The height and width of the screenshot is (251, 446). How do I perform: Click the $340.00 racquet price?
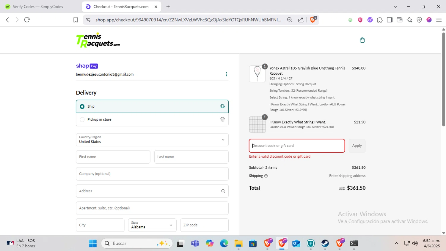pyautogui.click(x=359, y=68)
